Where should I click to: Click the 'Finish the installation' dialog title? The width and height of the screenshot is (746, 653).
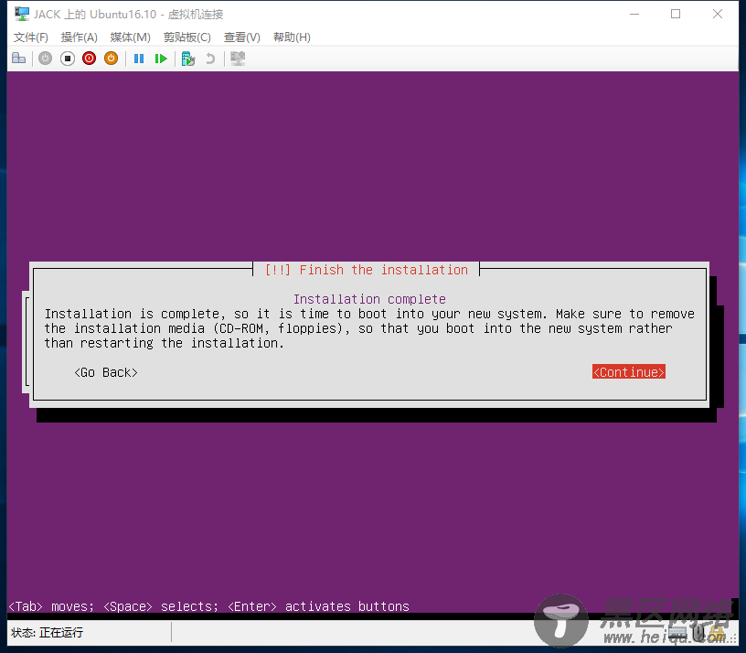tap(367, 270)
